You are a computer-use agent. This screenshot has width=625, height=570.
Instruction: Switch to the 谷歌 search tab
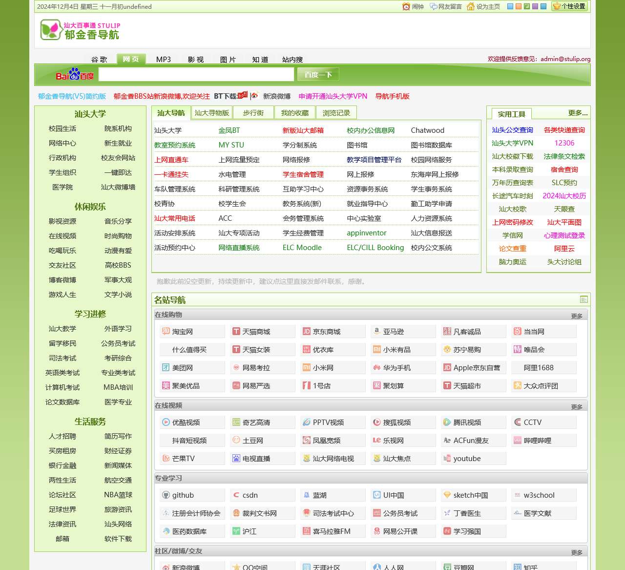point(99,59)
